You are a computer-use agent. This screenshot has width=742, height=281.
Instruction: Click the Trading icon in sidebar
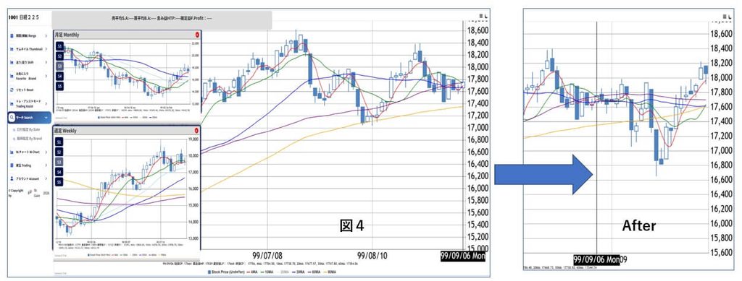[x=12, y=165]
